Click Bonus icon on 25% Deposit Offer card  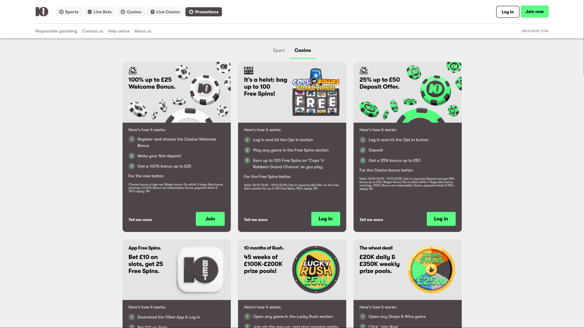[364, 70]
